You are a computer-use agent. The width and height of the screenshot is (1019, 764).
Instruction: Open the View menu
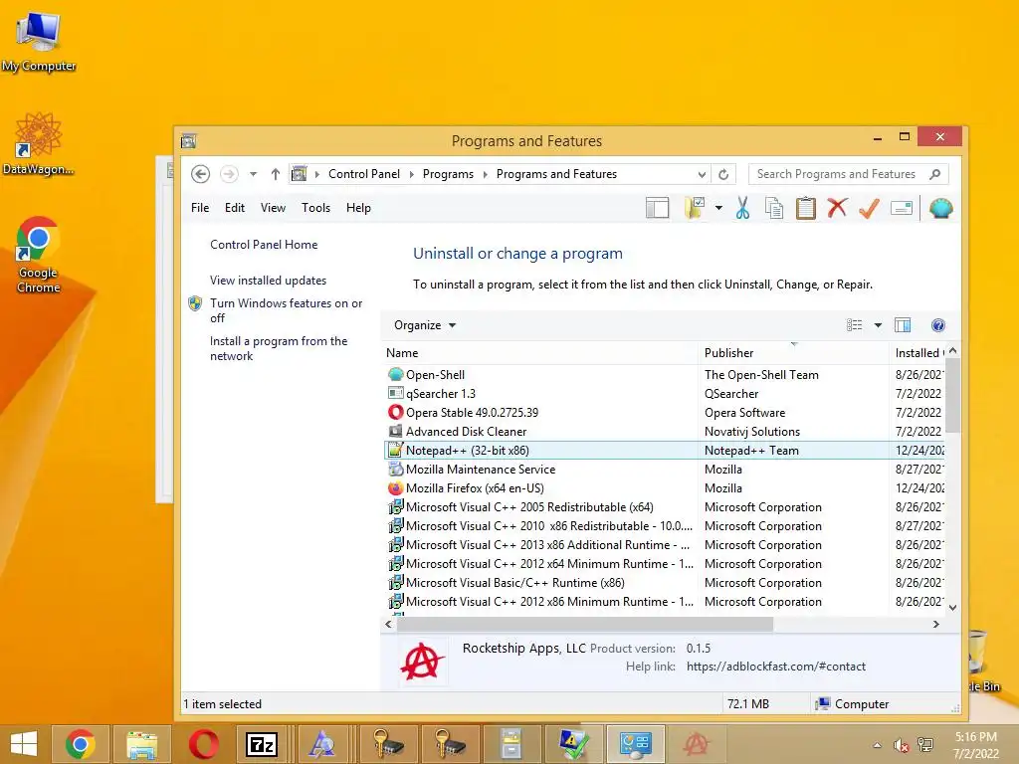pos(273,208)
